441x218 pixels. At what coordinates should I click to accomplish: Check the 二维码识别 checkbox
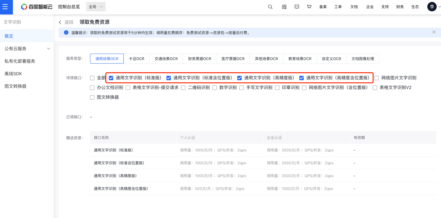[x=183, y=88]
